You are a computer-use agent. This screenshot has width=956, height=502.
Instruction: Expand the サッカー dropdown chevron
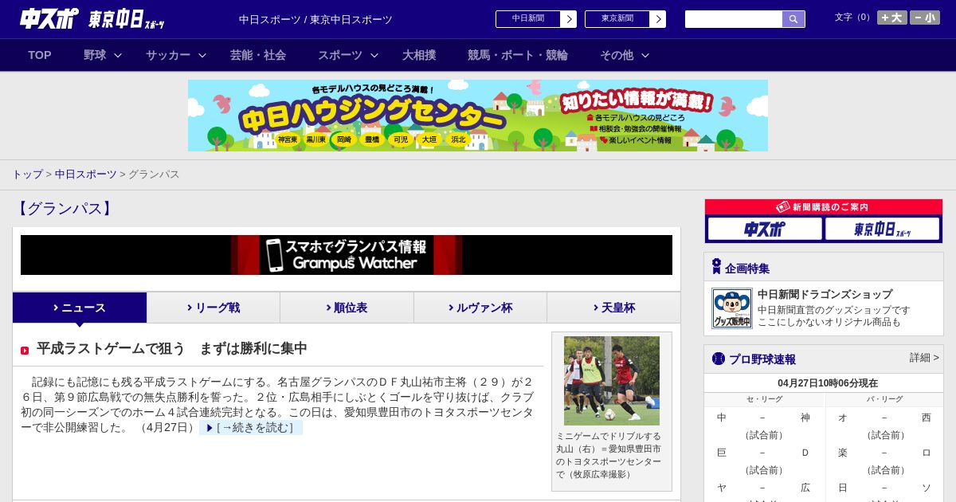(x=202, y=55)
